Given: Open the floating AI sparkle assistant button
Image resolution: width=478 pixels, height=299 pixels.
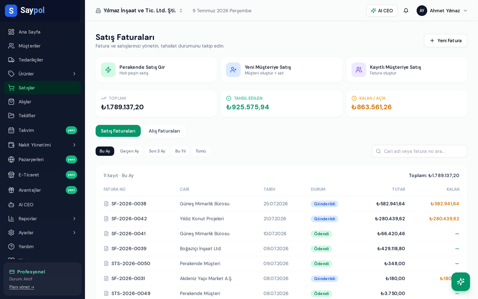Looking at the screenshot, I should 461,281.
